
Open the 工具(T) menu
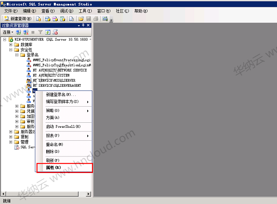tap(85, 11)
